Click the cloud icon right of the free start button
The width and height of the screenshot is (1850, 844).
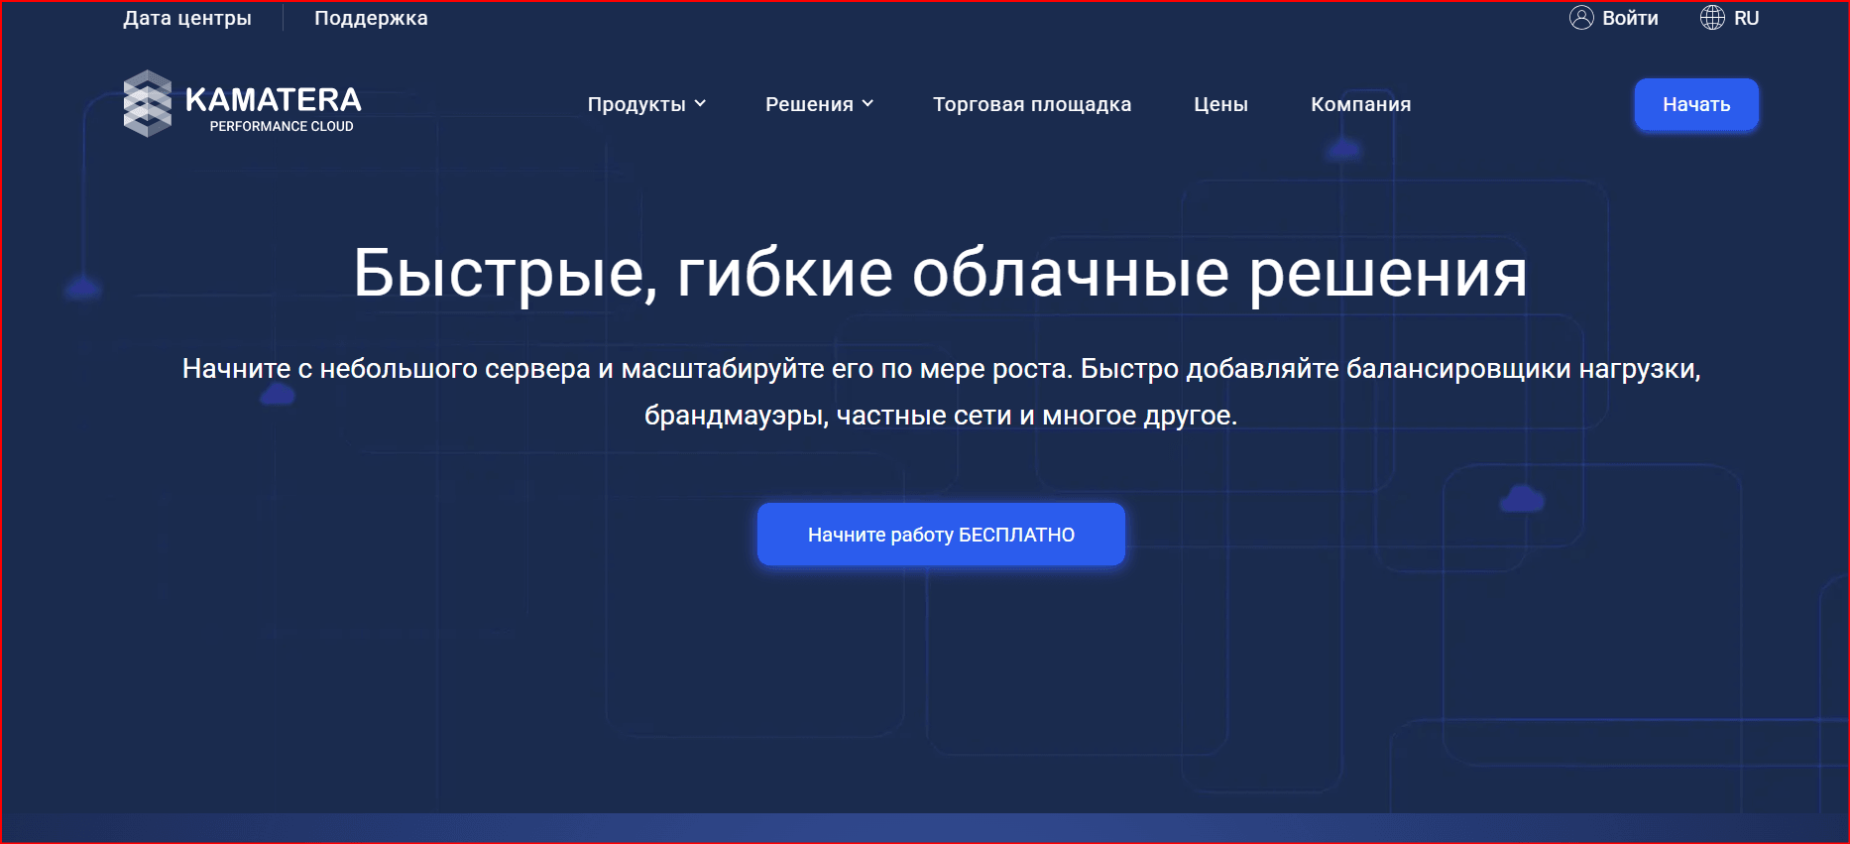(1522, 499)
